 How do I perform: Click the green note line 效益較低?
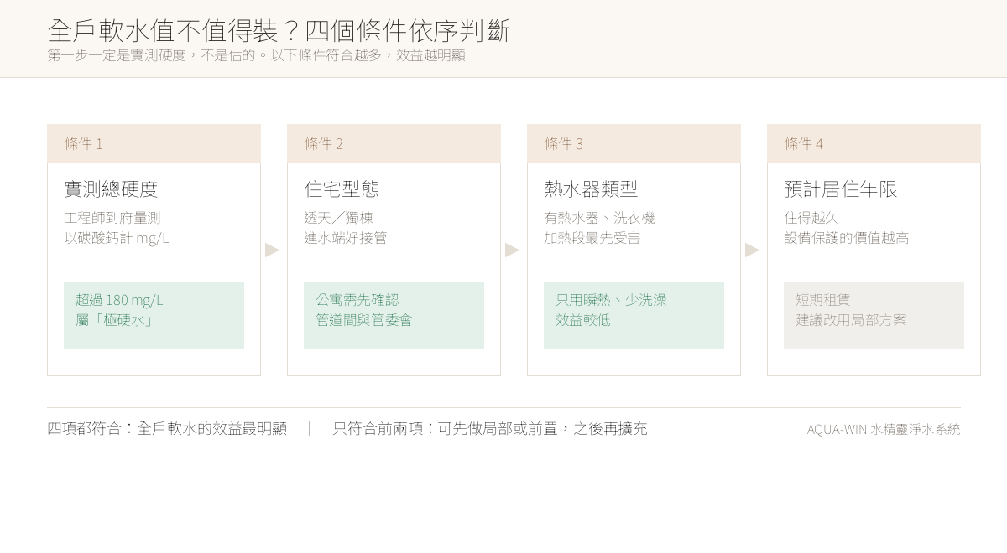coord(582,320)
